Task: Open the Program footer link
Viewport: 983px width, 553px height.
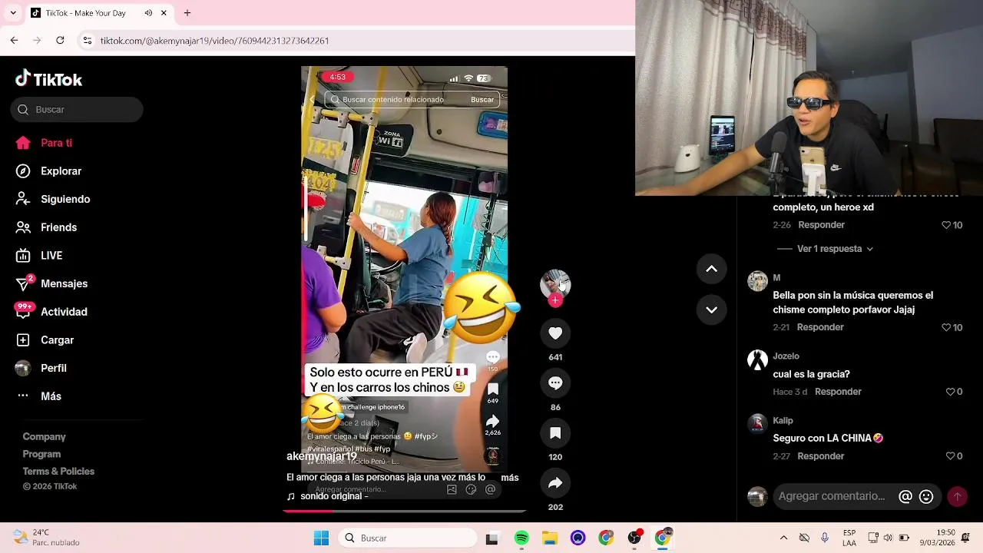Action: point(41,454)
